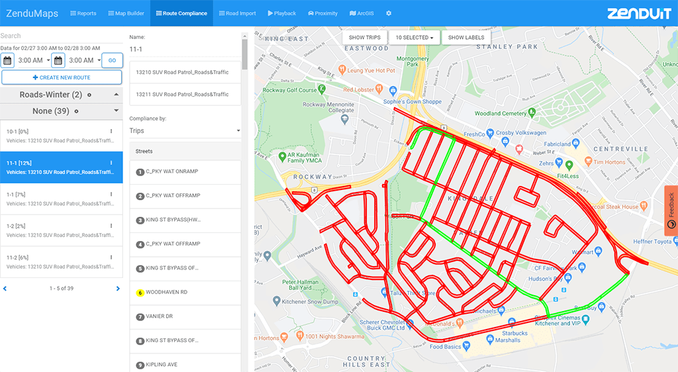Click the route Name field 11-1

(185, 49)
